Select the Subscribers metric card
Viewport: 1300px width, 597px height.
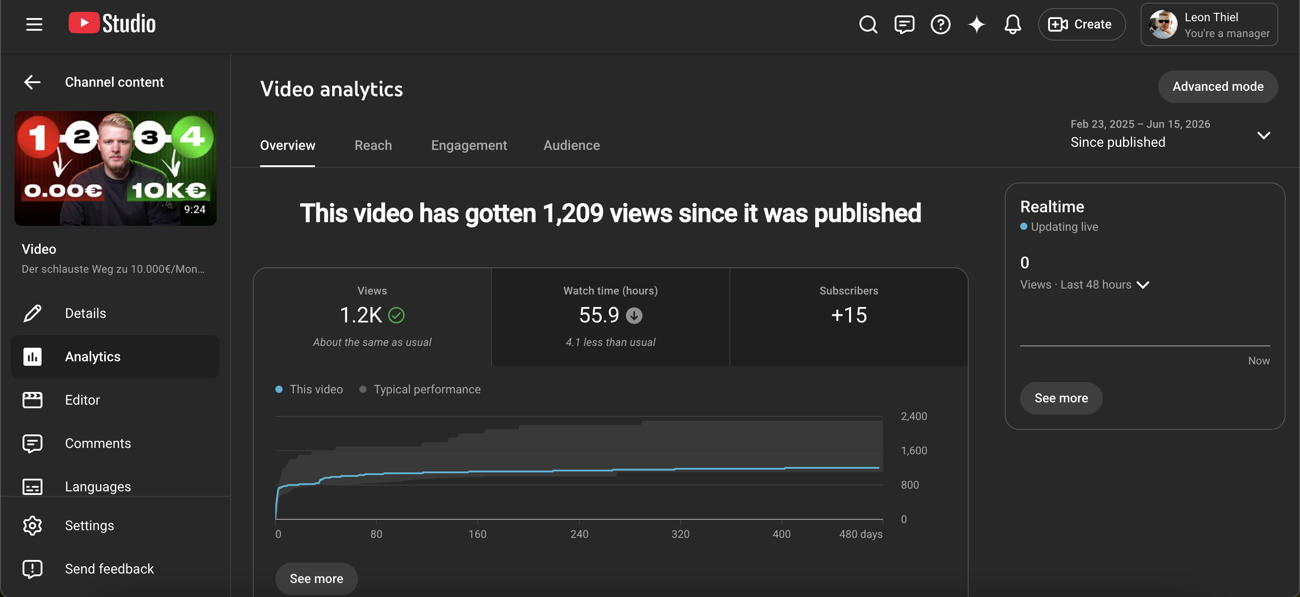849,317
